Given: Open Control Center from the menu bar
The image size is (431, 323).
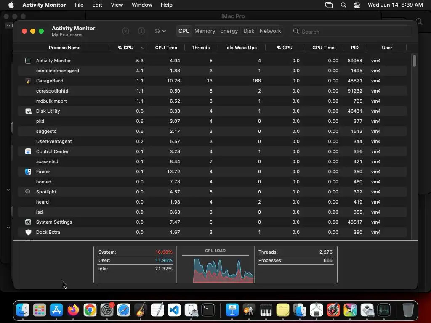Looking at the screenshot, I should tap(357, 5).
